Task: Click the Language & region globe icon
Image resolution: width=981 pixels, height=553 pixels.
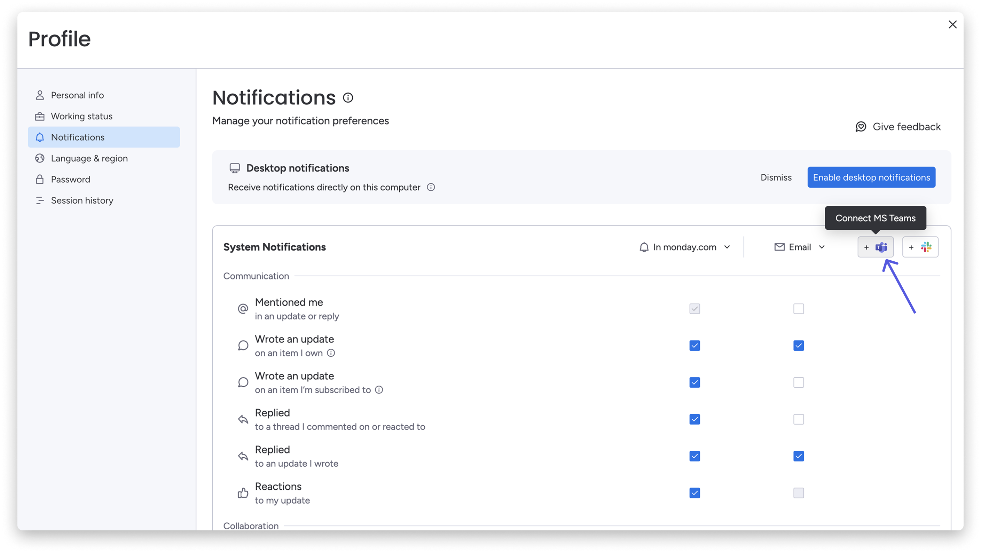Action: (40, 158)
